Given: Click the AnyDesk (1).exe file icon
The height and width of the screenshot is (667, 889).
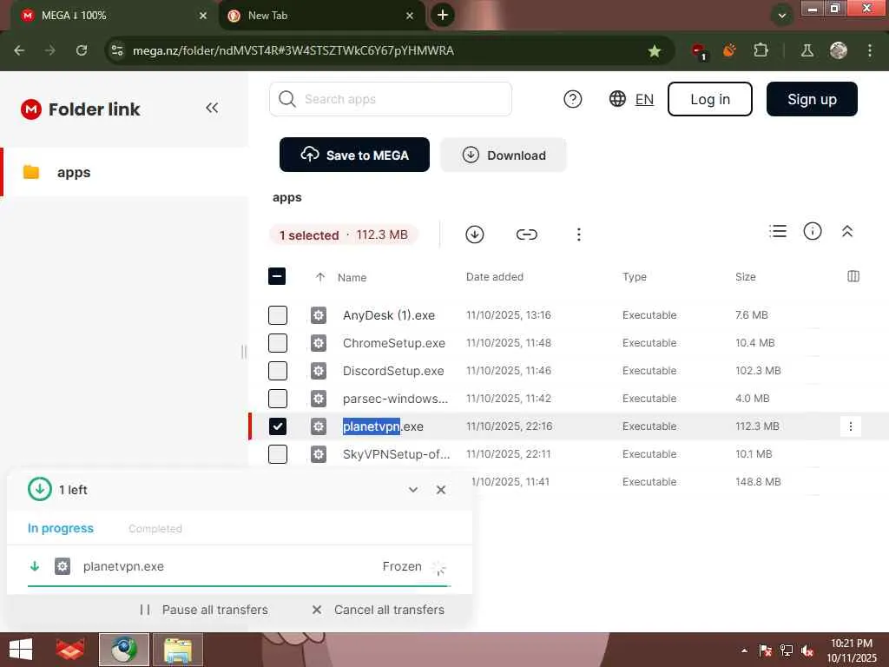Looking at the screenshot, I should coord(319,314).
